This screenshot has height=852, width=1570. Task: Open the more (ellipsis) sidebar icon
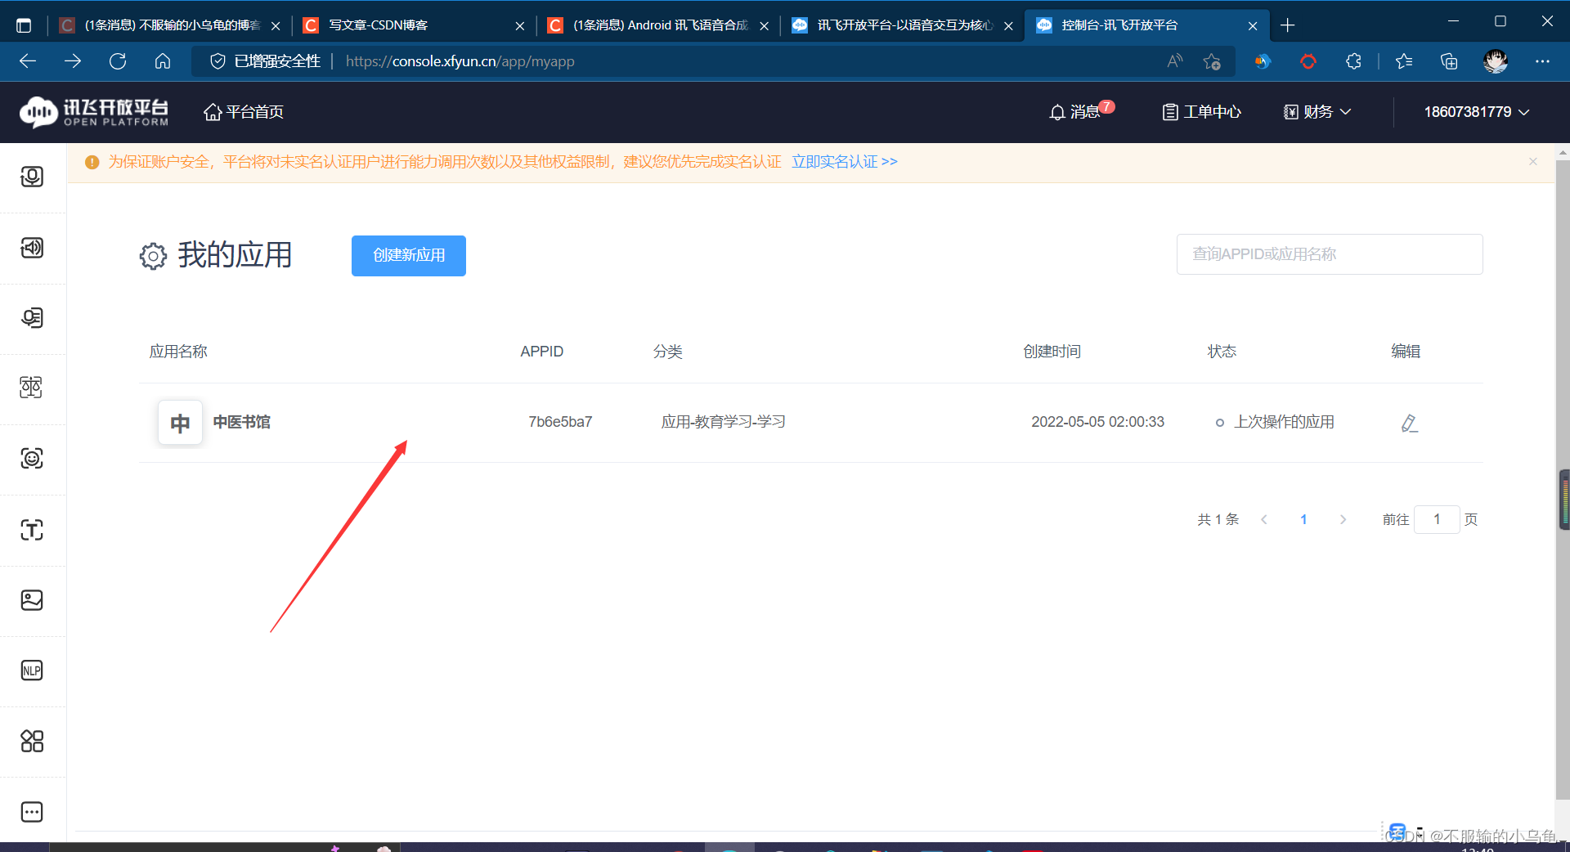32,812
